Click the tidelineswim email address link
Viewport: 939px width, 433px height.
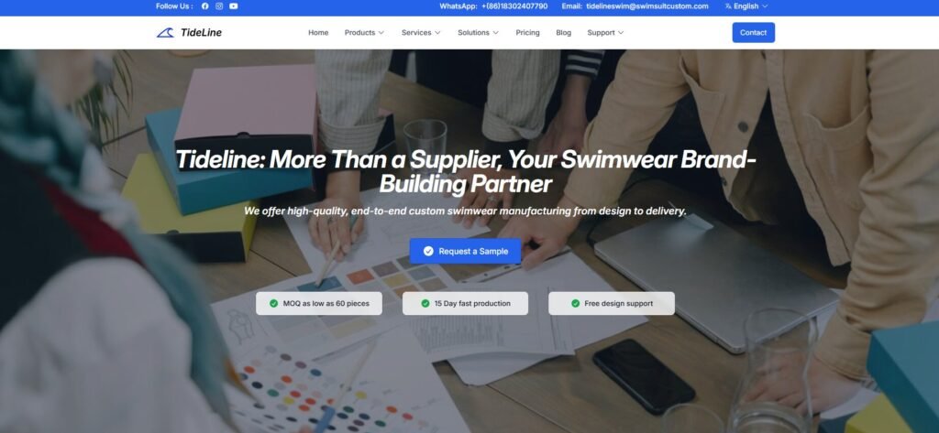(x=647, y=6)
